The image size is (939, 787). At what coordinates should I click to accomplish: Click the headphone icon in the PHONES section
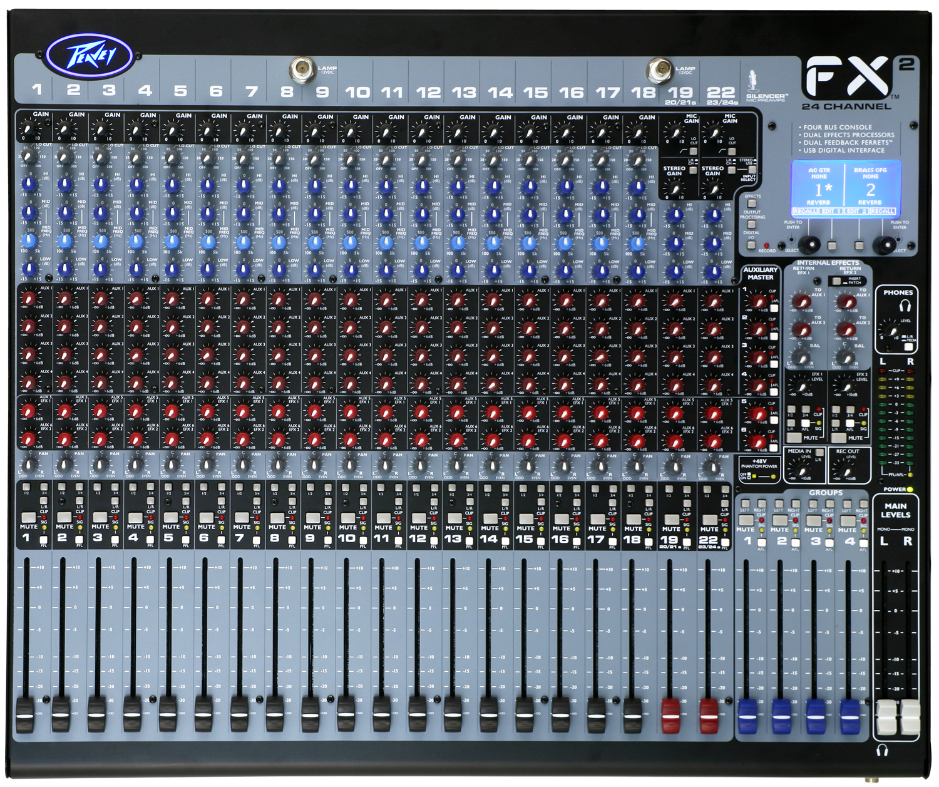(x=904, y=306)
